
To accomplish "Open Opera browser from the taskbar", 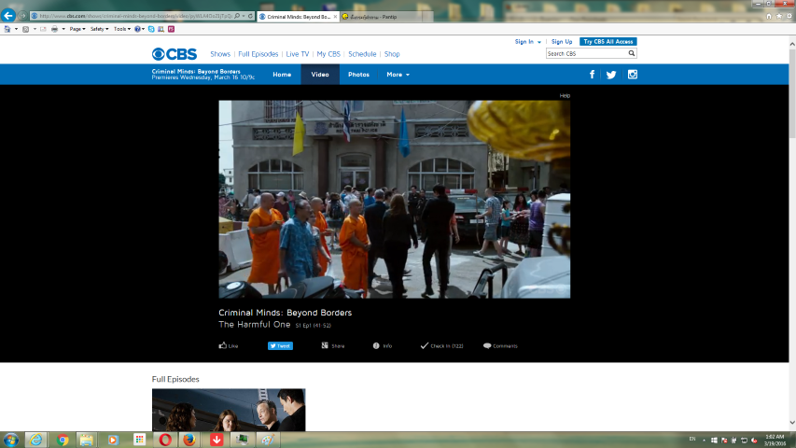I will coord(165,440).
